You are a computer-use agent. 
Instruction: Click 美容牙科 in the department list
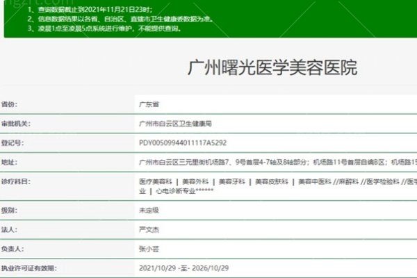tap(231, 181)
